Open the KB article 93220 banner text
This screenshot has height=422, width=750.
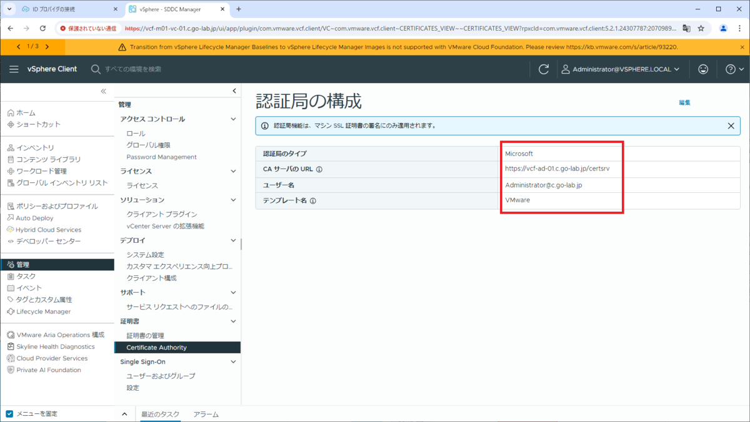404,47
